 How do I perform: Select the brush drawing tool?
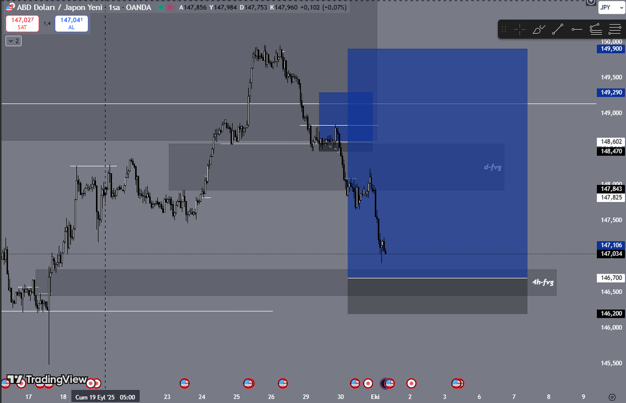pos(539,29)
